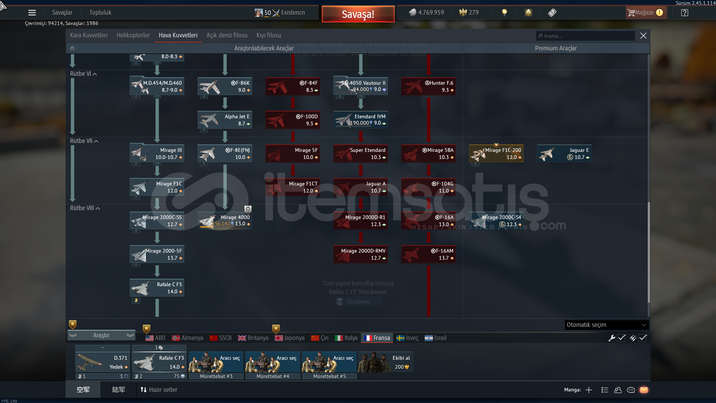Screen dimensions: 716x403
Task: Expand the M.D.454/M.D.460 vehicle group
Action: tap(157, 96)
